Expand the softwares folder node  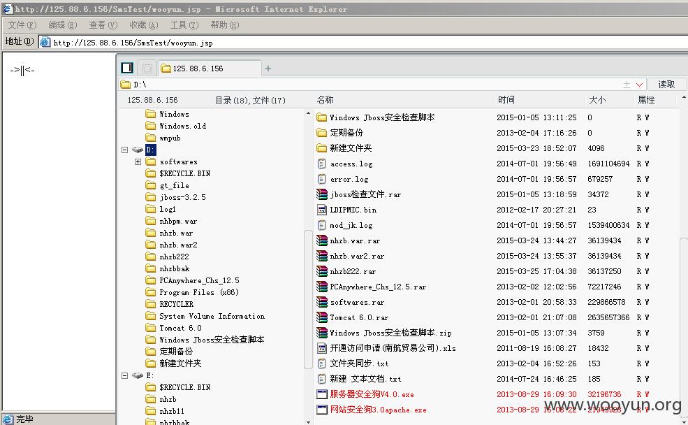pyautogui.click(x=138, y=161)
